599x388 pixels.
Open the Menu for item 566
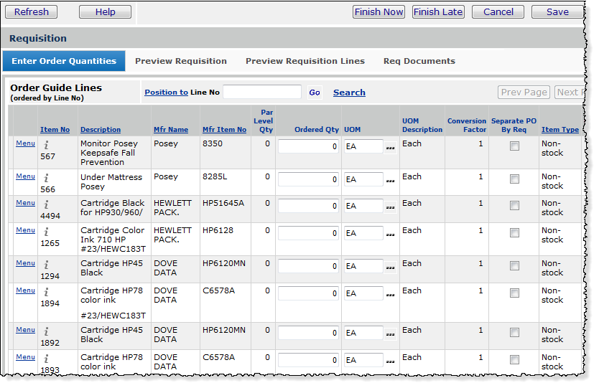click(x=25, y=176)
